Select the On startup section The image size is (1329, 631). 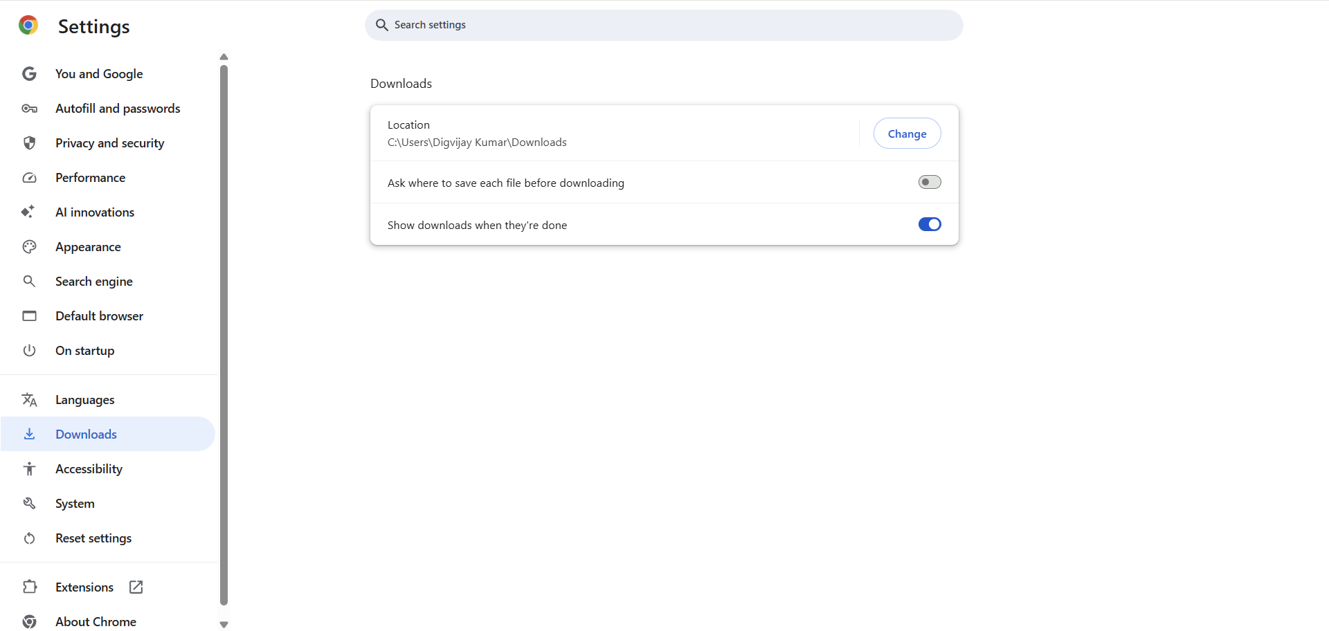click(x=84, y=351)
